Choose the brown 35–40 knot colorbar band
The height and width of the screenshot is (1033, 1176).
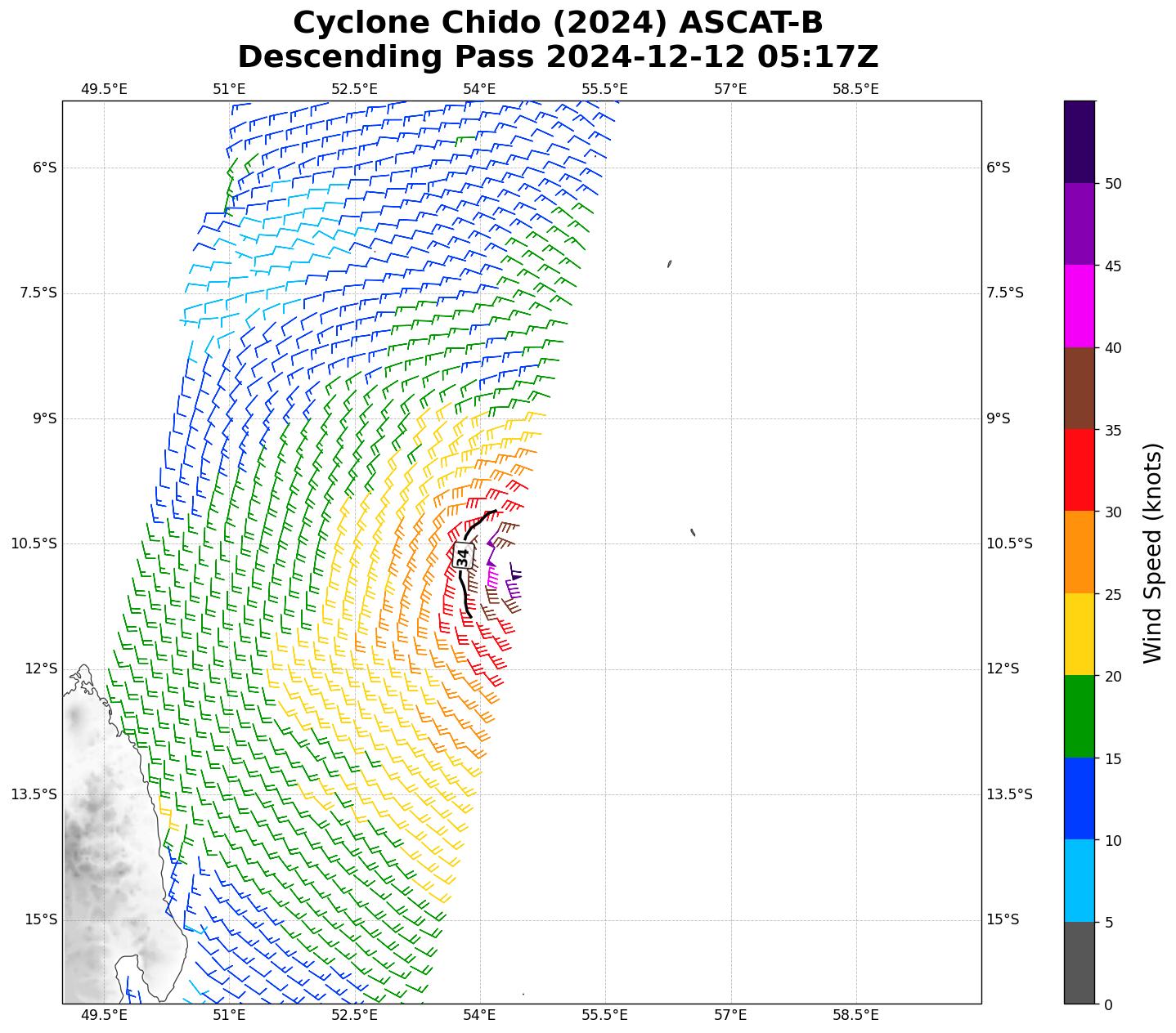[x=1079, y=387]
